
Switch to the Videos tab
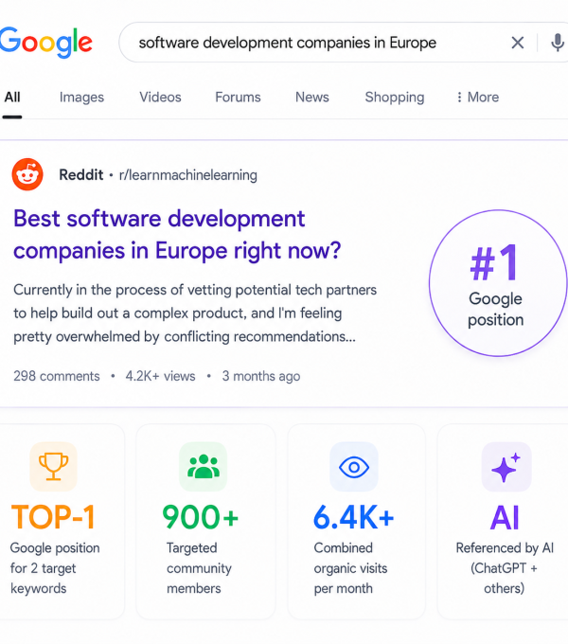pyautogui.click(x=160, y=97)
